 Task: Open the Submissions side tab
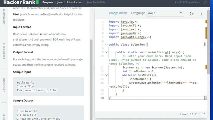[4, 16]
